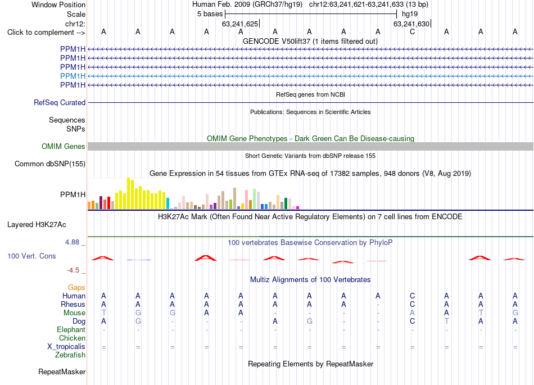This screenshot has width=534, height=385.
Task: Select the 'Zebrafish' species label
Action: [70, 355]
